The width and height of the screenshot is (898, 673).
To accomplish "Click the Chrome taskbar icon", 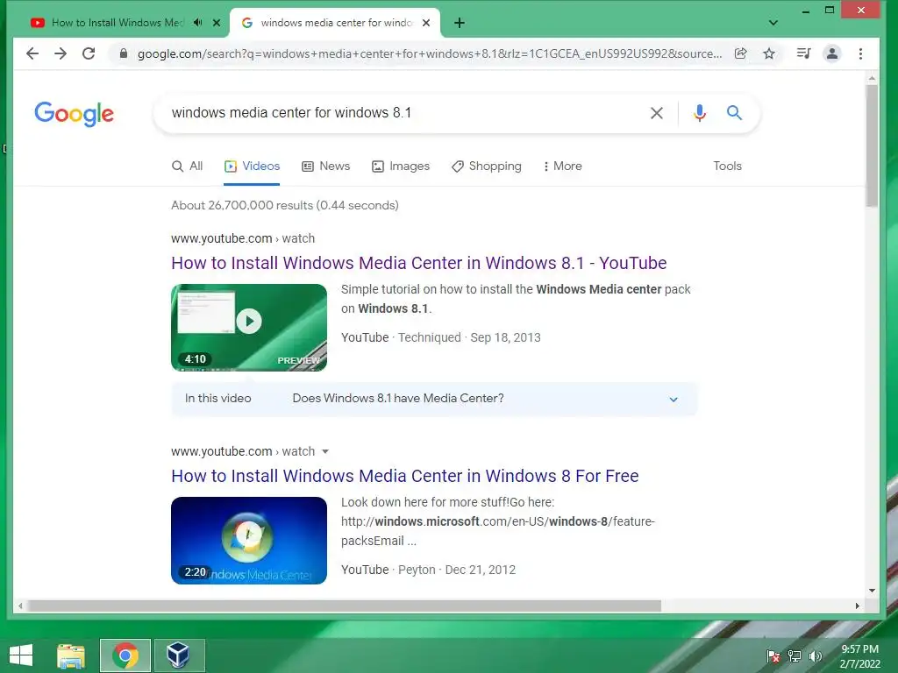I will coord(125,655).
